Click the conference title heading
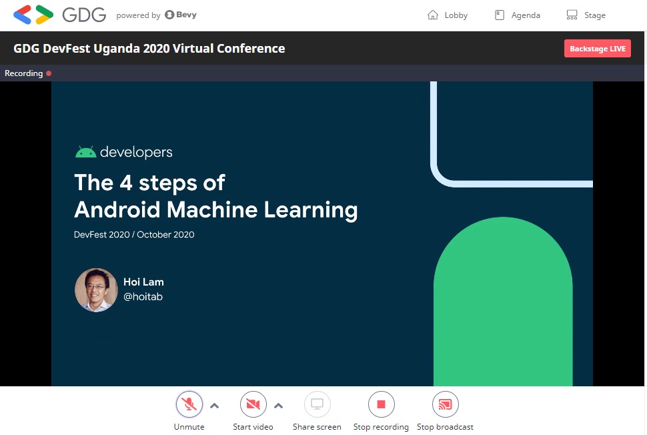Screen dimensions: 647x435 click(x=149, y=48)
